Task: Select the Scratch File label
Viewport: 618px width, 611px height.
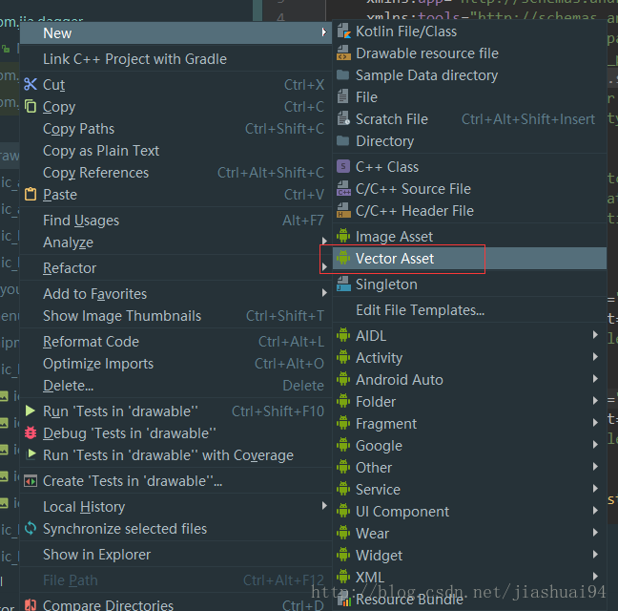Action: tap(392, 118)
